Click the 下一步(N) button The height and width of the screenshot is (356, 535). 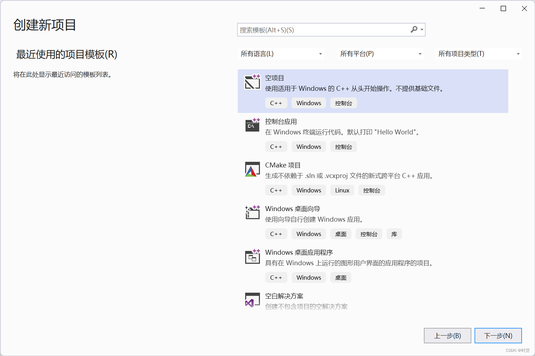498,336
